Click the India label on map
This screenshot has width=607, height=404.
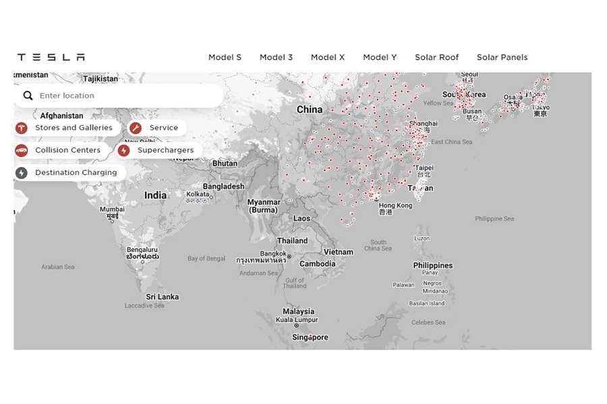pyautogui.click(x=155, y=196)
